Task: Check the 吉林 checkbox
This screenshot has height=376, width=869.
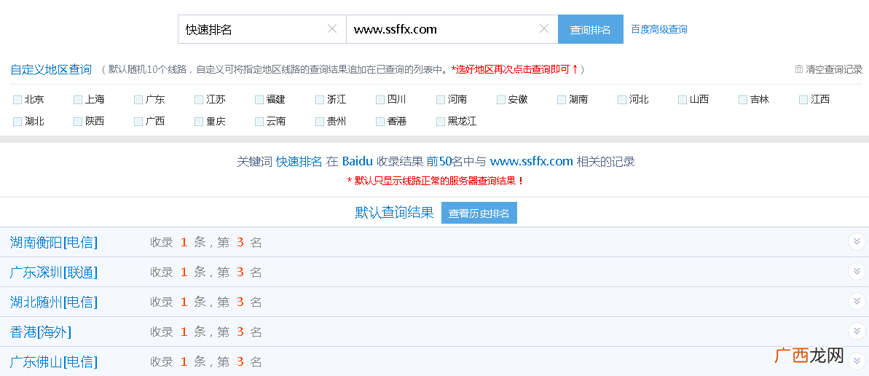Action: click(x=743, y=100)
